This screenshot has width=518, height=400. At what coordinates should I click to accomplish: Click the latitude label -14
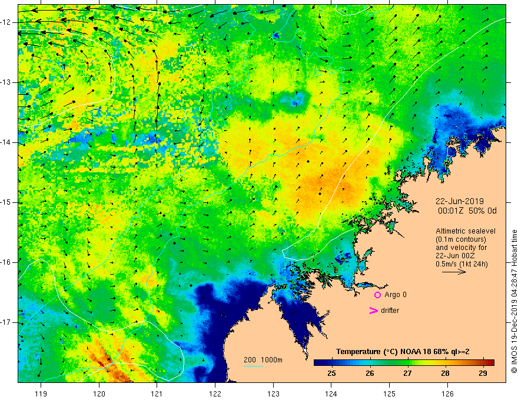point(6,142)
